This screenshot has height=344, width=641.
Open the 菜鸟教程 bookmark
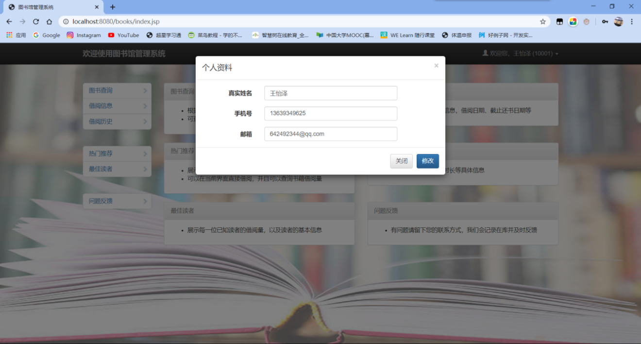coord(216,35)
